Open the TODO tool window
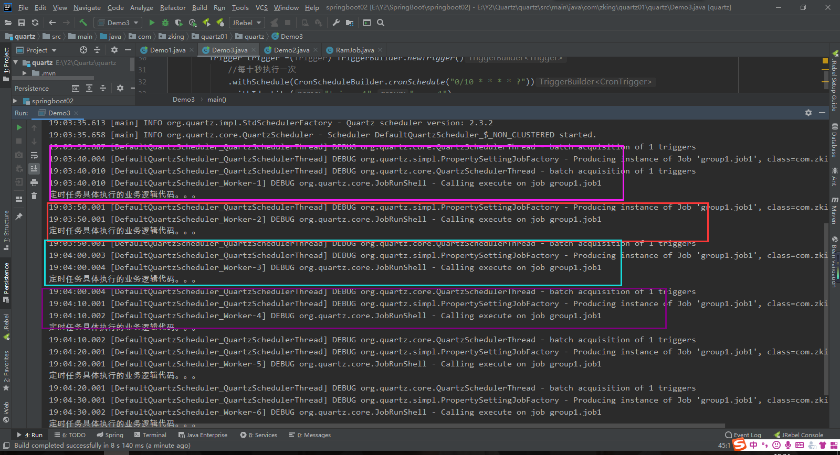Viewport: 840px width, 455px height. pyautogui.click(x=70, y=435)
